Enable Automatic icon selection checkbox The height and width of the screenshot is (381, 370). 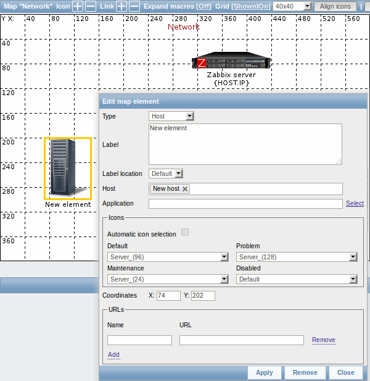coord(185,232)
